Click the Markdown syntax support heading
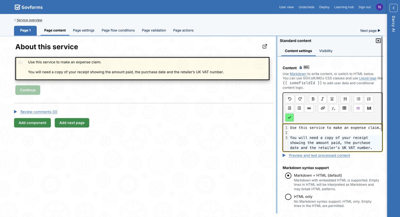400x217 pixels. pyautogui.click(x=306, y=168)
